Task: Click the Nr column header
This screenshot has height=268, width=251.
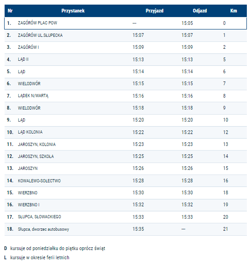Action: [10, 11]
